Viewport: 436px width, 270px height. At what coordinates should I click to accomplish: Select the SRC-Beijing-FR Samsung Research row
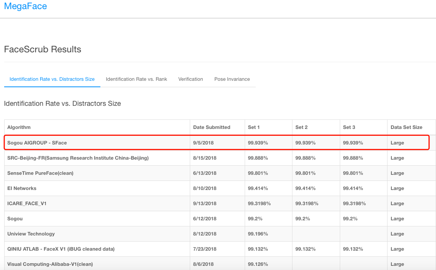tap(78, 158)
